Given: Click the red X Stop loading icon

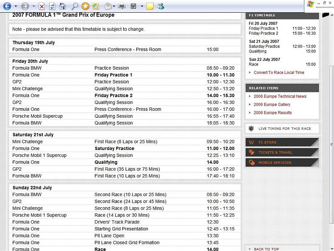Looking at the screenshot, I should pyautogui.click(x=42, y=6).
